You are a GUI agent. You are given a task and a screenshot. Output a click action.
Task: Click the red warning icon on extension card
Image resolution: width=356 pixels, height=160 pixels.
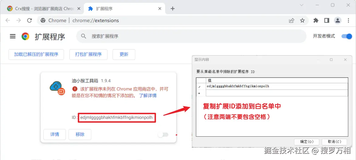pos(74,88)
